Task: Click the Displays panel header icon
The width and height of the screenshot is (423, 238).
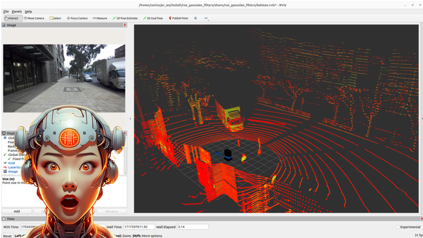Action: pos(4,133)
